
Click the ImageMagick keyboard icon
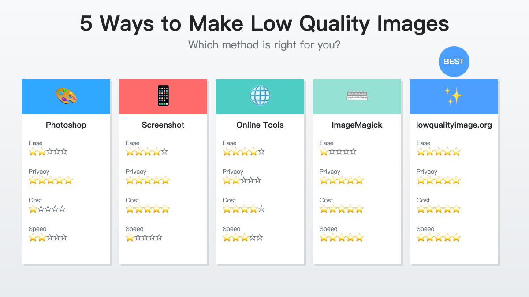pos(357,95)
